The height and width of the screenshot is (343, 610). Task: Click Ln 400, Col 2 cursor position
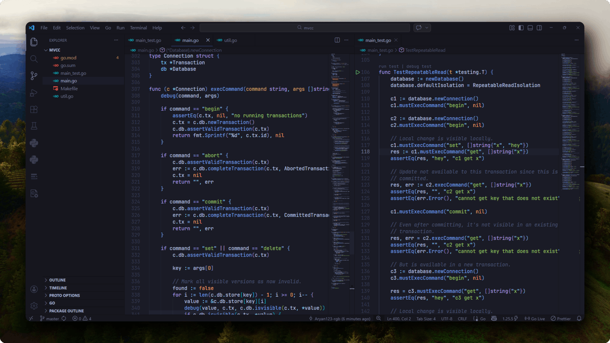(399, 319)
